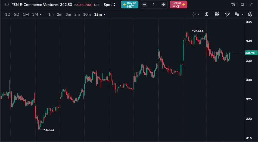
Task: Click the -2.40 (0.70%) change value
Action: [x=83, y=5]
